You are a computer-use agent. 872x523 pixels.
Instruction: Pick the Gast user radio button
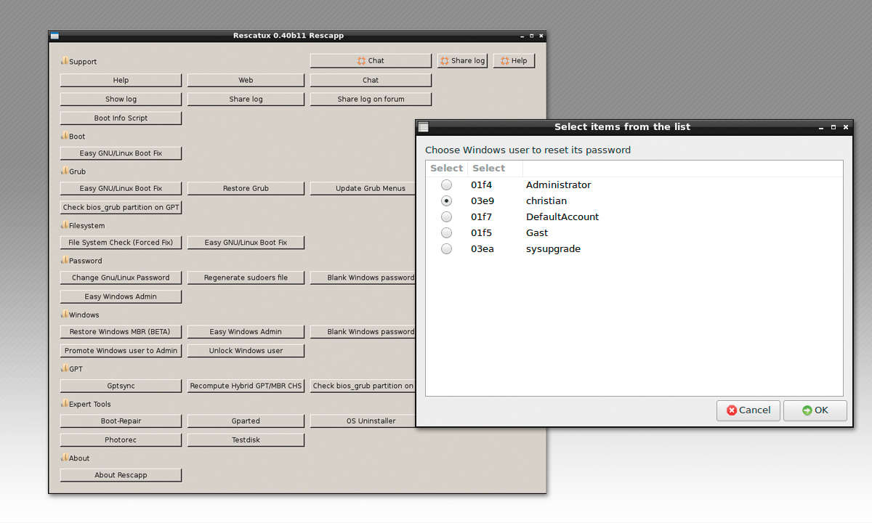(x=446, y=233)
